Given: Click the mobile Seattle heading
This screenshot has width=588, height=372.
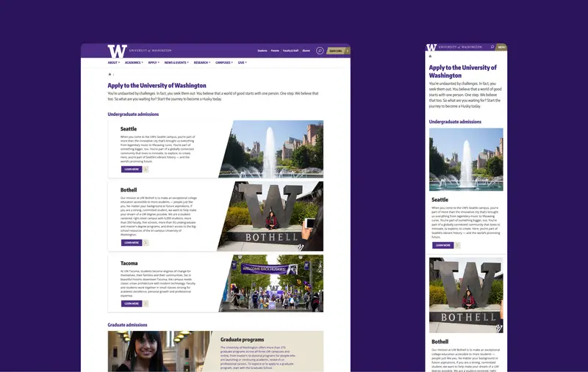Looking at the screenshot, I should (x=440, y=200).
